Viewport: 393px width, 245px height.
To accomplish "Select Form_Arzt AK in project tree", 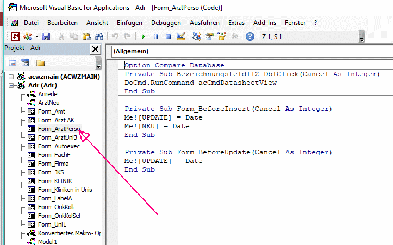I will click(56, 120).
